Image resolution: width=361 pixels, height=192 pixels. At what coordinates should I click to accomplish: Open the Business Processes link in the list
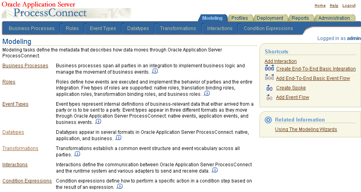pos(25,66)
